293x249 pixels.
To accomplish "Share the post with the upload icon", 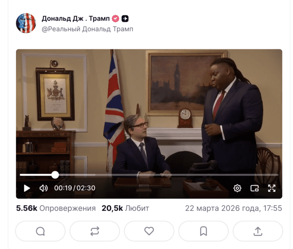I will point(258,231).
